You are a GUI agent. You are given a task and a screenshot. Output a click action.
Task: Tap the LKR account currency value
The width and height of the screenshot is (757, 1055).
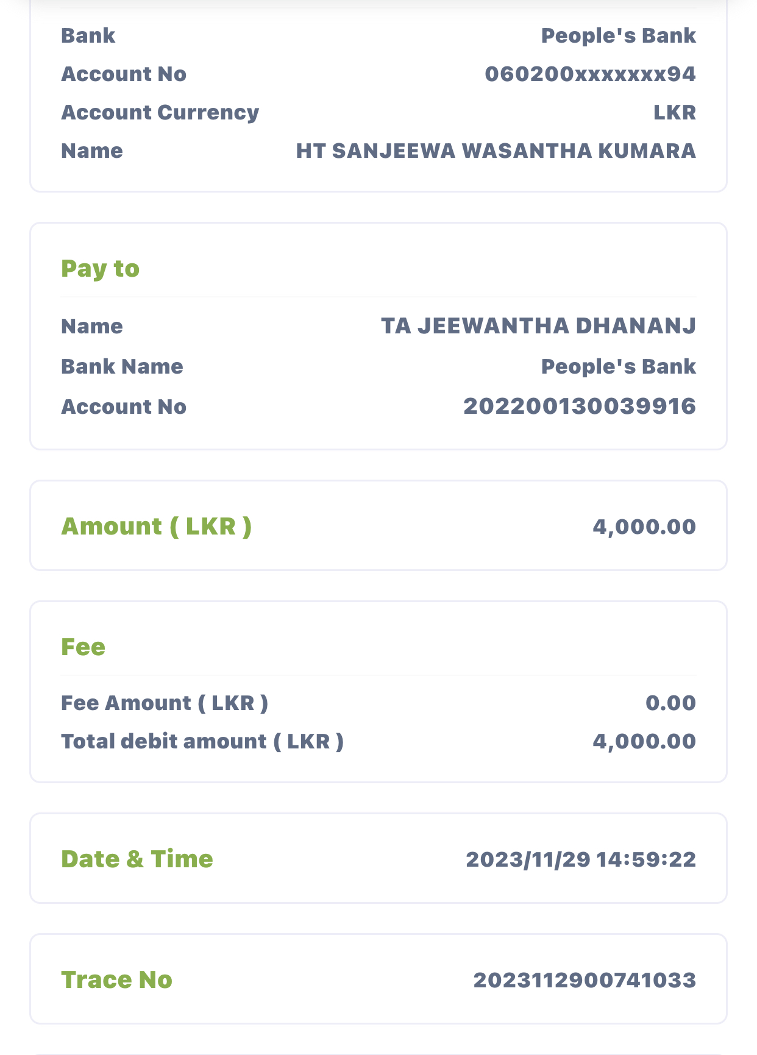tap(674, 113)
